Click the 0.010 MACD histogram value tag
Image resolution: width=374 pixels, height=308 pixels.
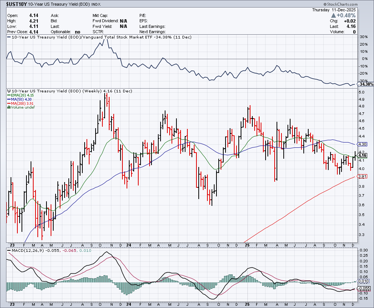tap(363, 281)
